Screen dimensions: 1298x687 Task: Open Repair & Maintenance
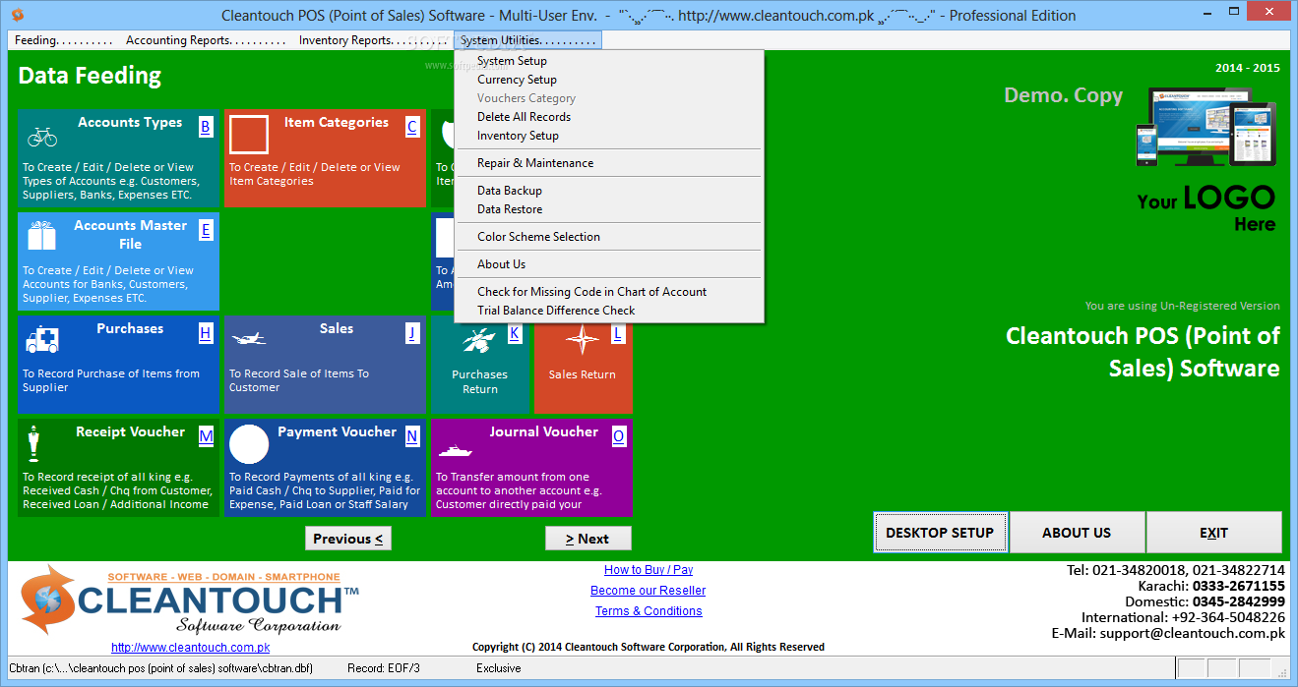click(609, 163)
